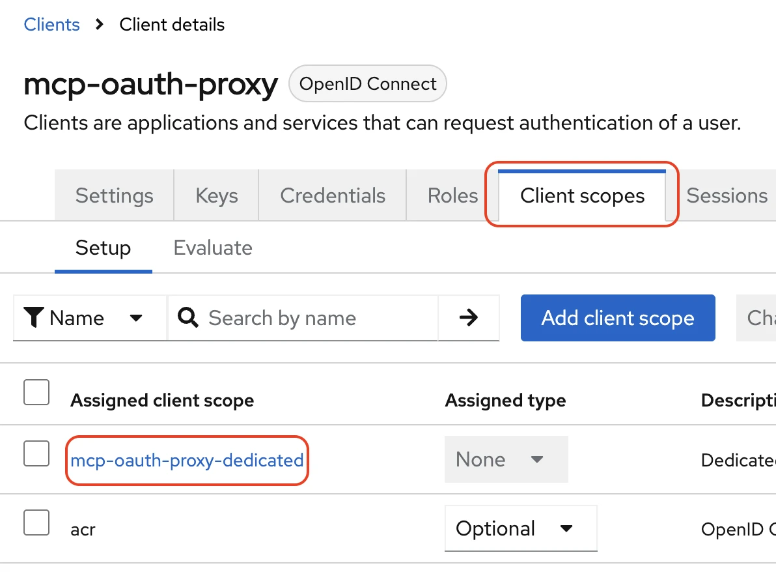The width and height of the screenshot is (776, 572).
Task: Check the mcp-oauth-proxy-dedicated row checkbox
Action: tap(36, 453)
